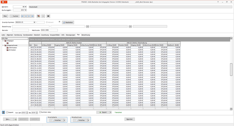The width and height of the screenshot is (234, 126).
Task: Click the Restbuch. [EUR] column header
Action: tap(174, 45)
